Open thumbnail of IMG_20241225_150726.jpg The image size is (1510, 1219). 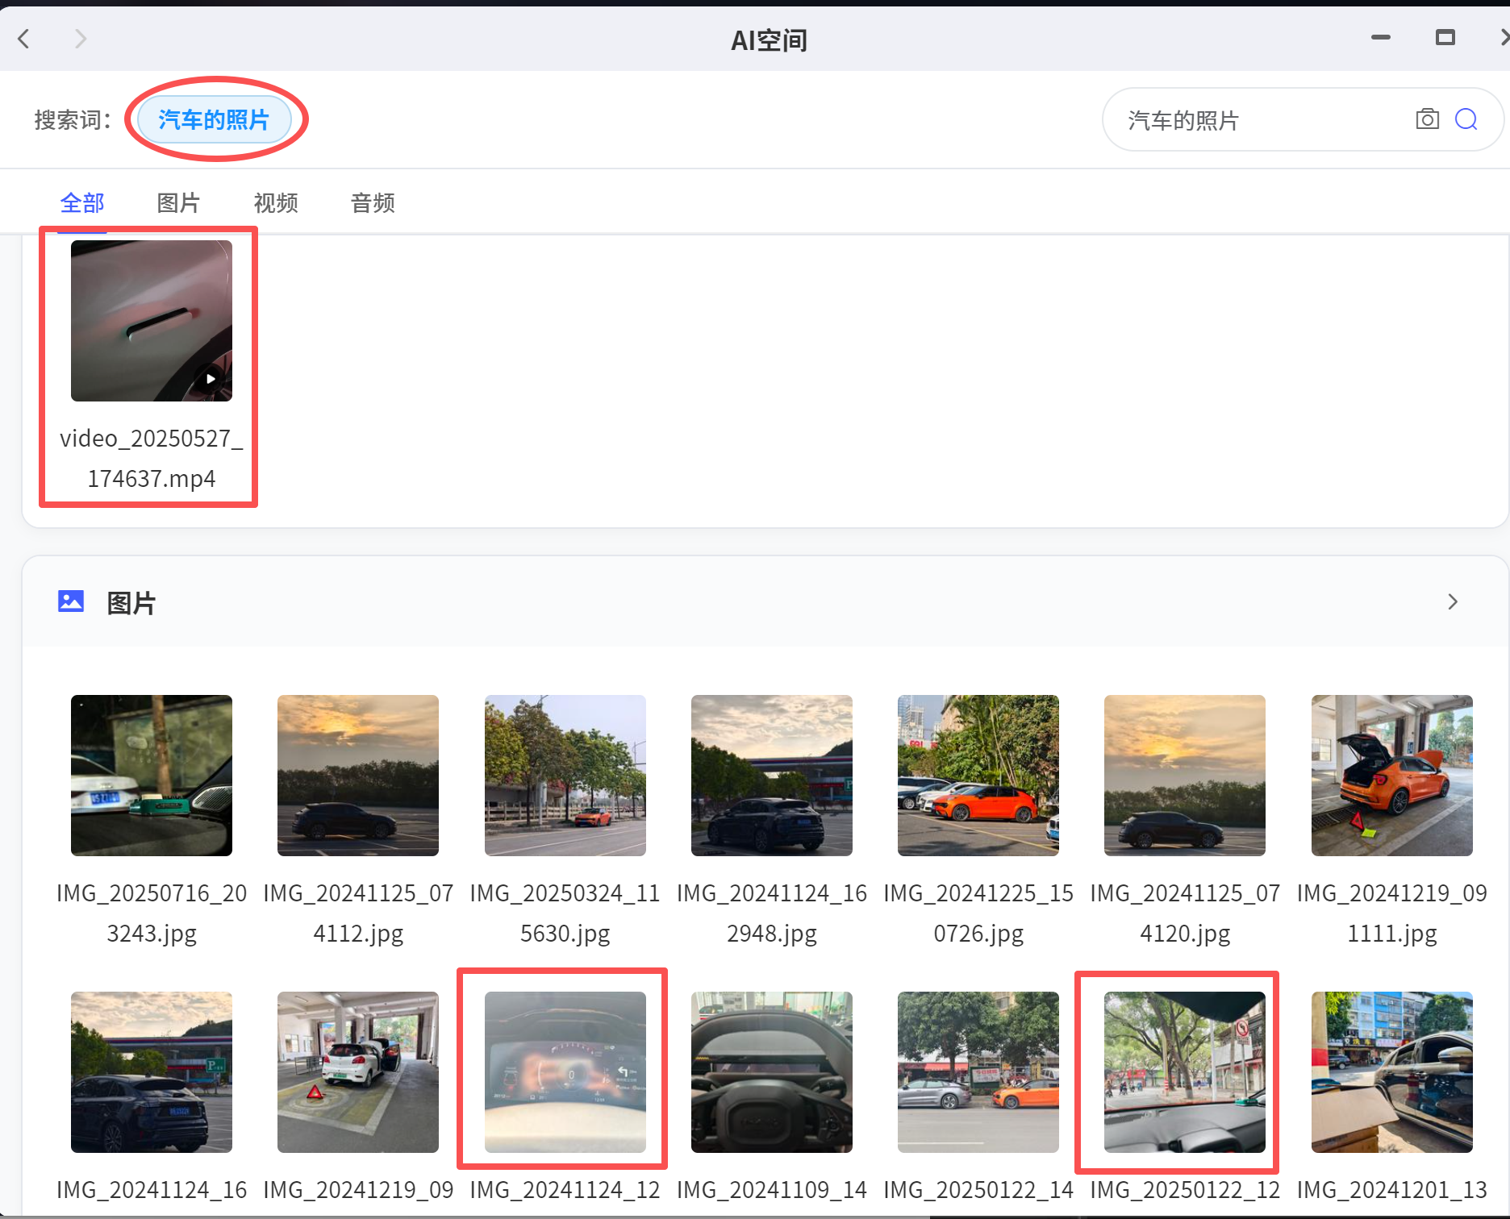click(x=978, y=776)
